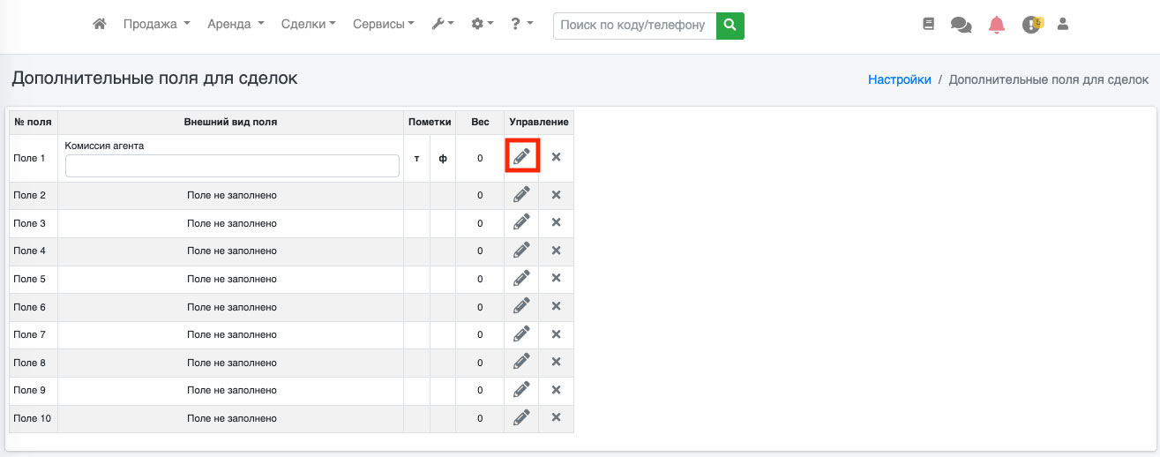
Task: Edit Поле 1 with pencil icon
Action: [521, 157]
